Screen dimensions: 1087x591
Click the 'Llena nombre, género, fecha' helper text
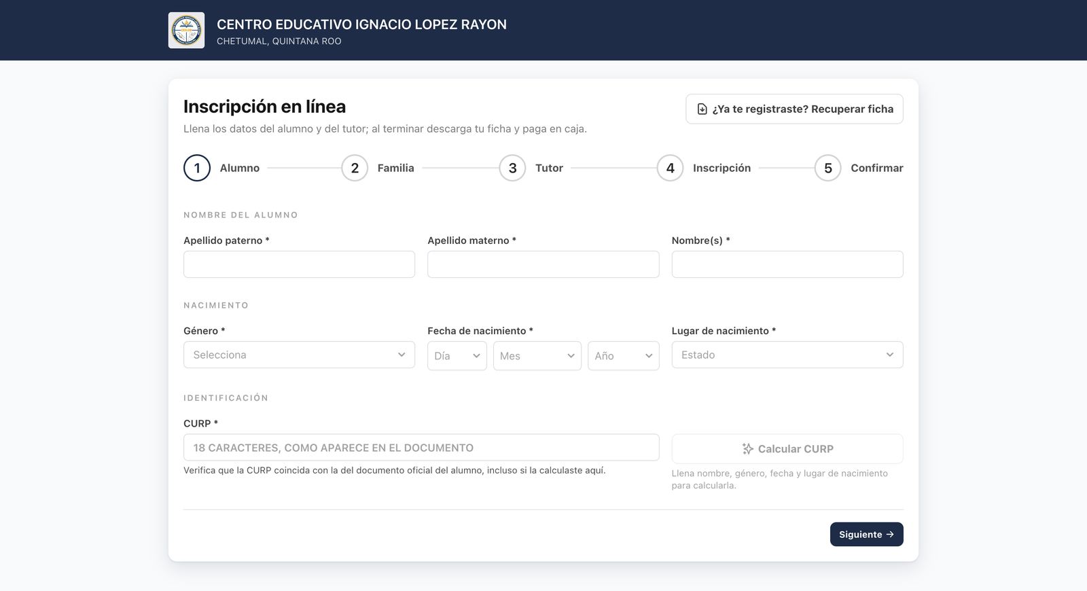780,480
